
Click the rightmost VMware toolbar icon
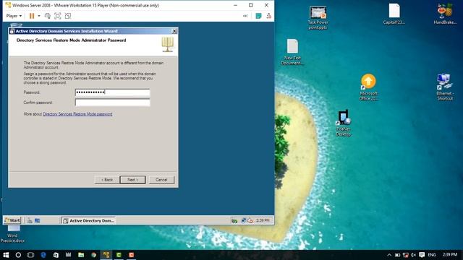pos(268,16)
